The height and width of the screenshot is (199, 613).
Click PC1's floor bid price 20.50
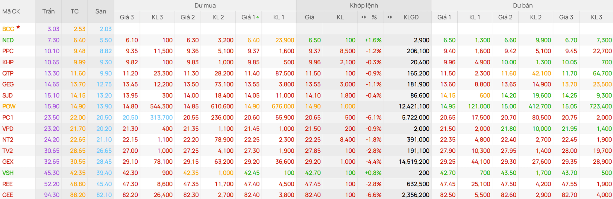coord(130,118)
